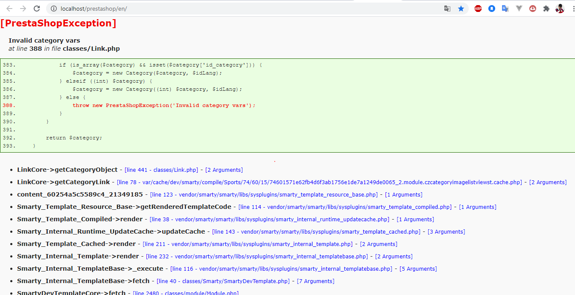
Task: Open the line 2480 classes/module/Module.php link
Action: pos(186,293)
